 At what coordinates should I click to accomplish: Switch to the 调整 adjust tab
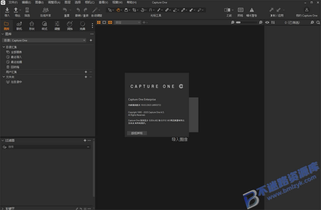tap(57, 26)
